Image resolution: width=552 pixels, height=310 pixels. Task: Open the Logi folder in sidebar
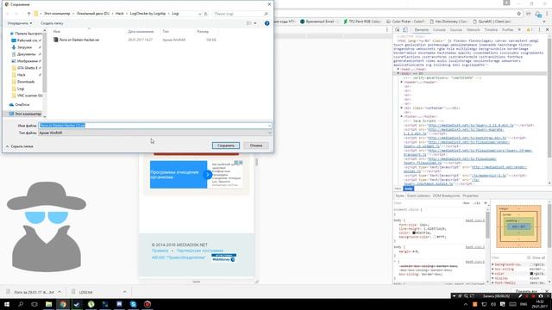click(x=21, y=89)
